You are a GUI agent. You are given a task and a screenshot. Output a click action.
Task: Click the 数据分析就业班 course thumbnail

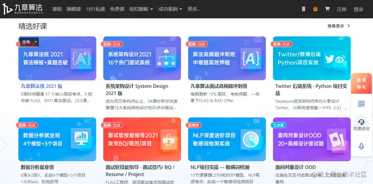click(57, 139)
